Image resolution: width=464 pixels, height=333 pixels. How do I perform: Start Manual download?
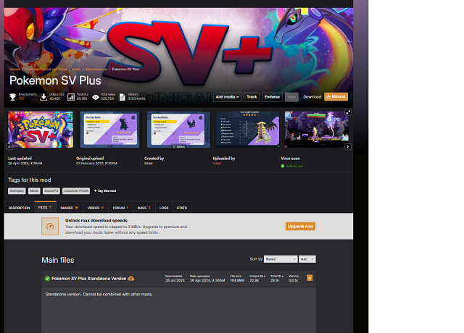point(336,96)
